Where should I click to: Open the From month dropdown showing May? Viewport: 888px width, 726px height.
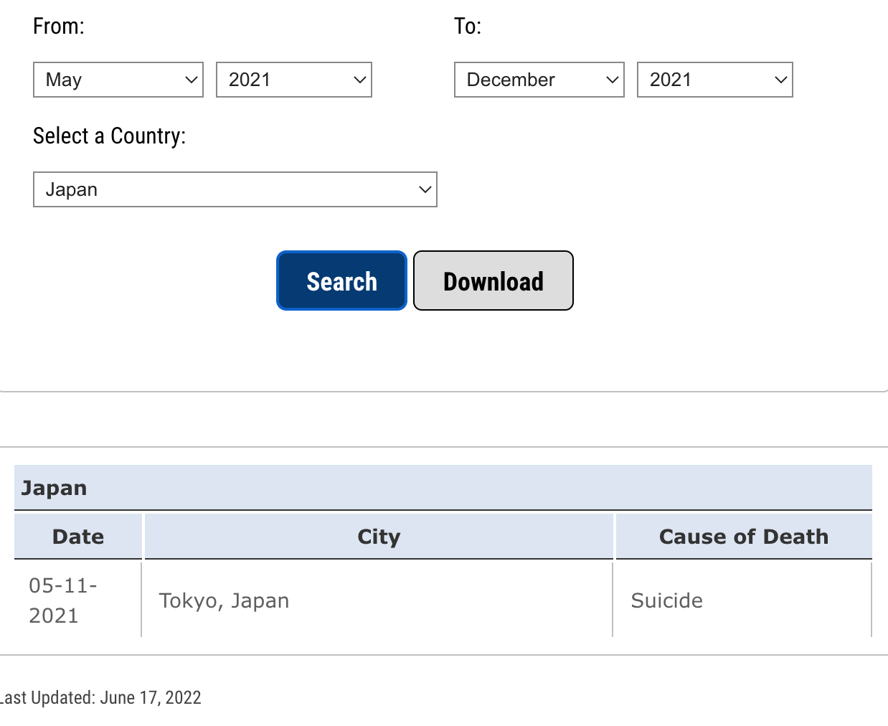pyautogui.click(x=118, y=80)
